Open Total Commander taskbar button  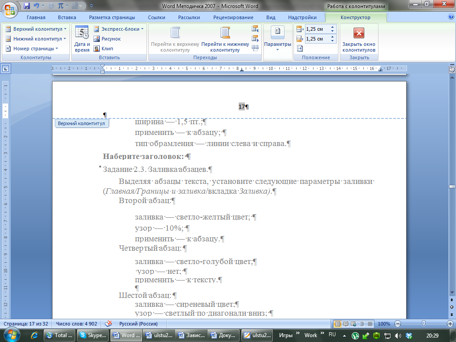coord(60,335)
